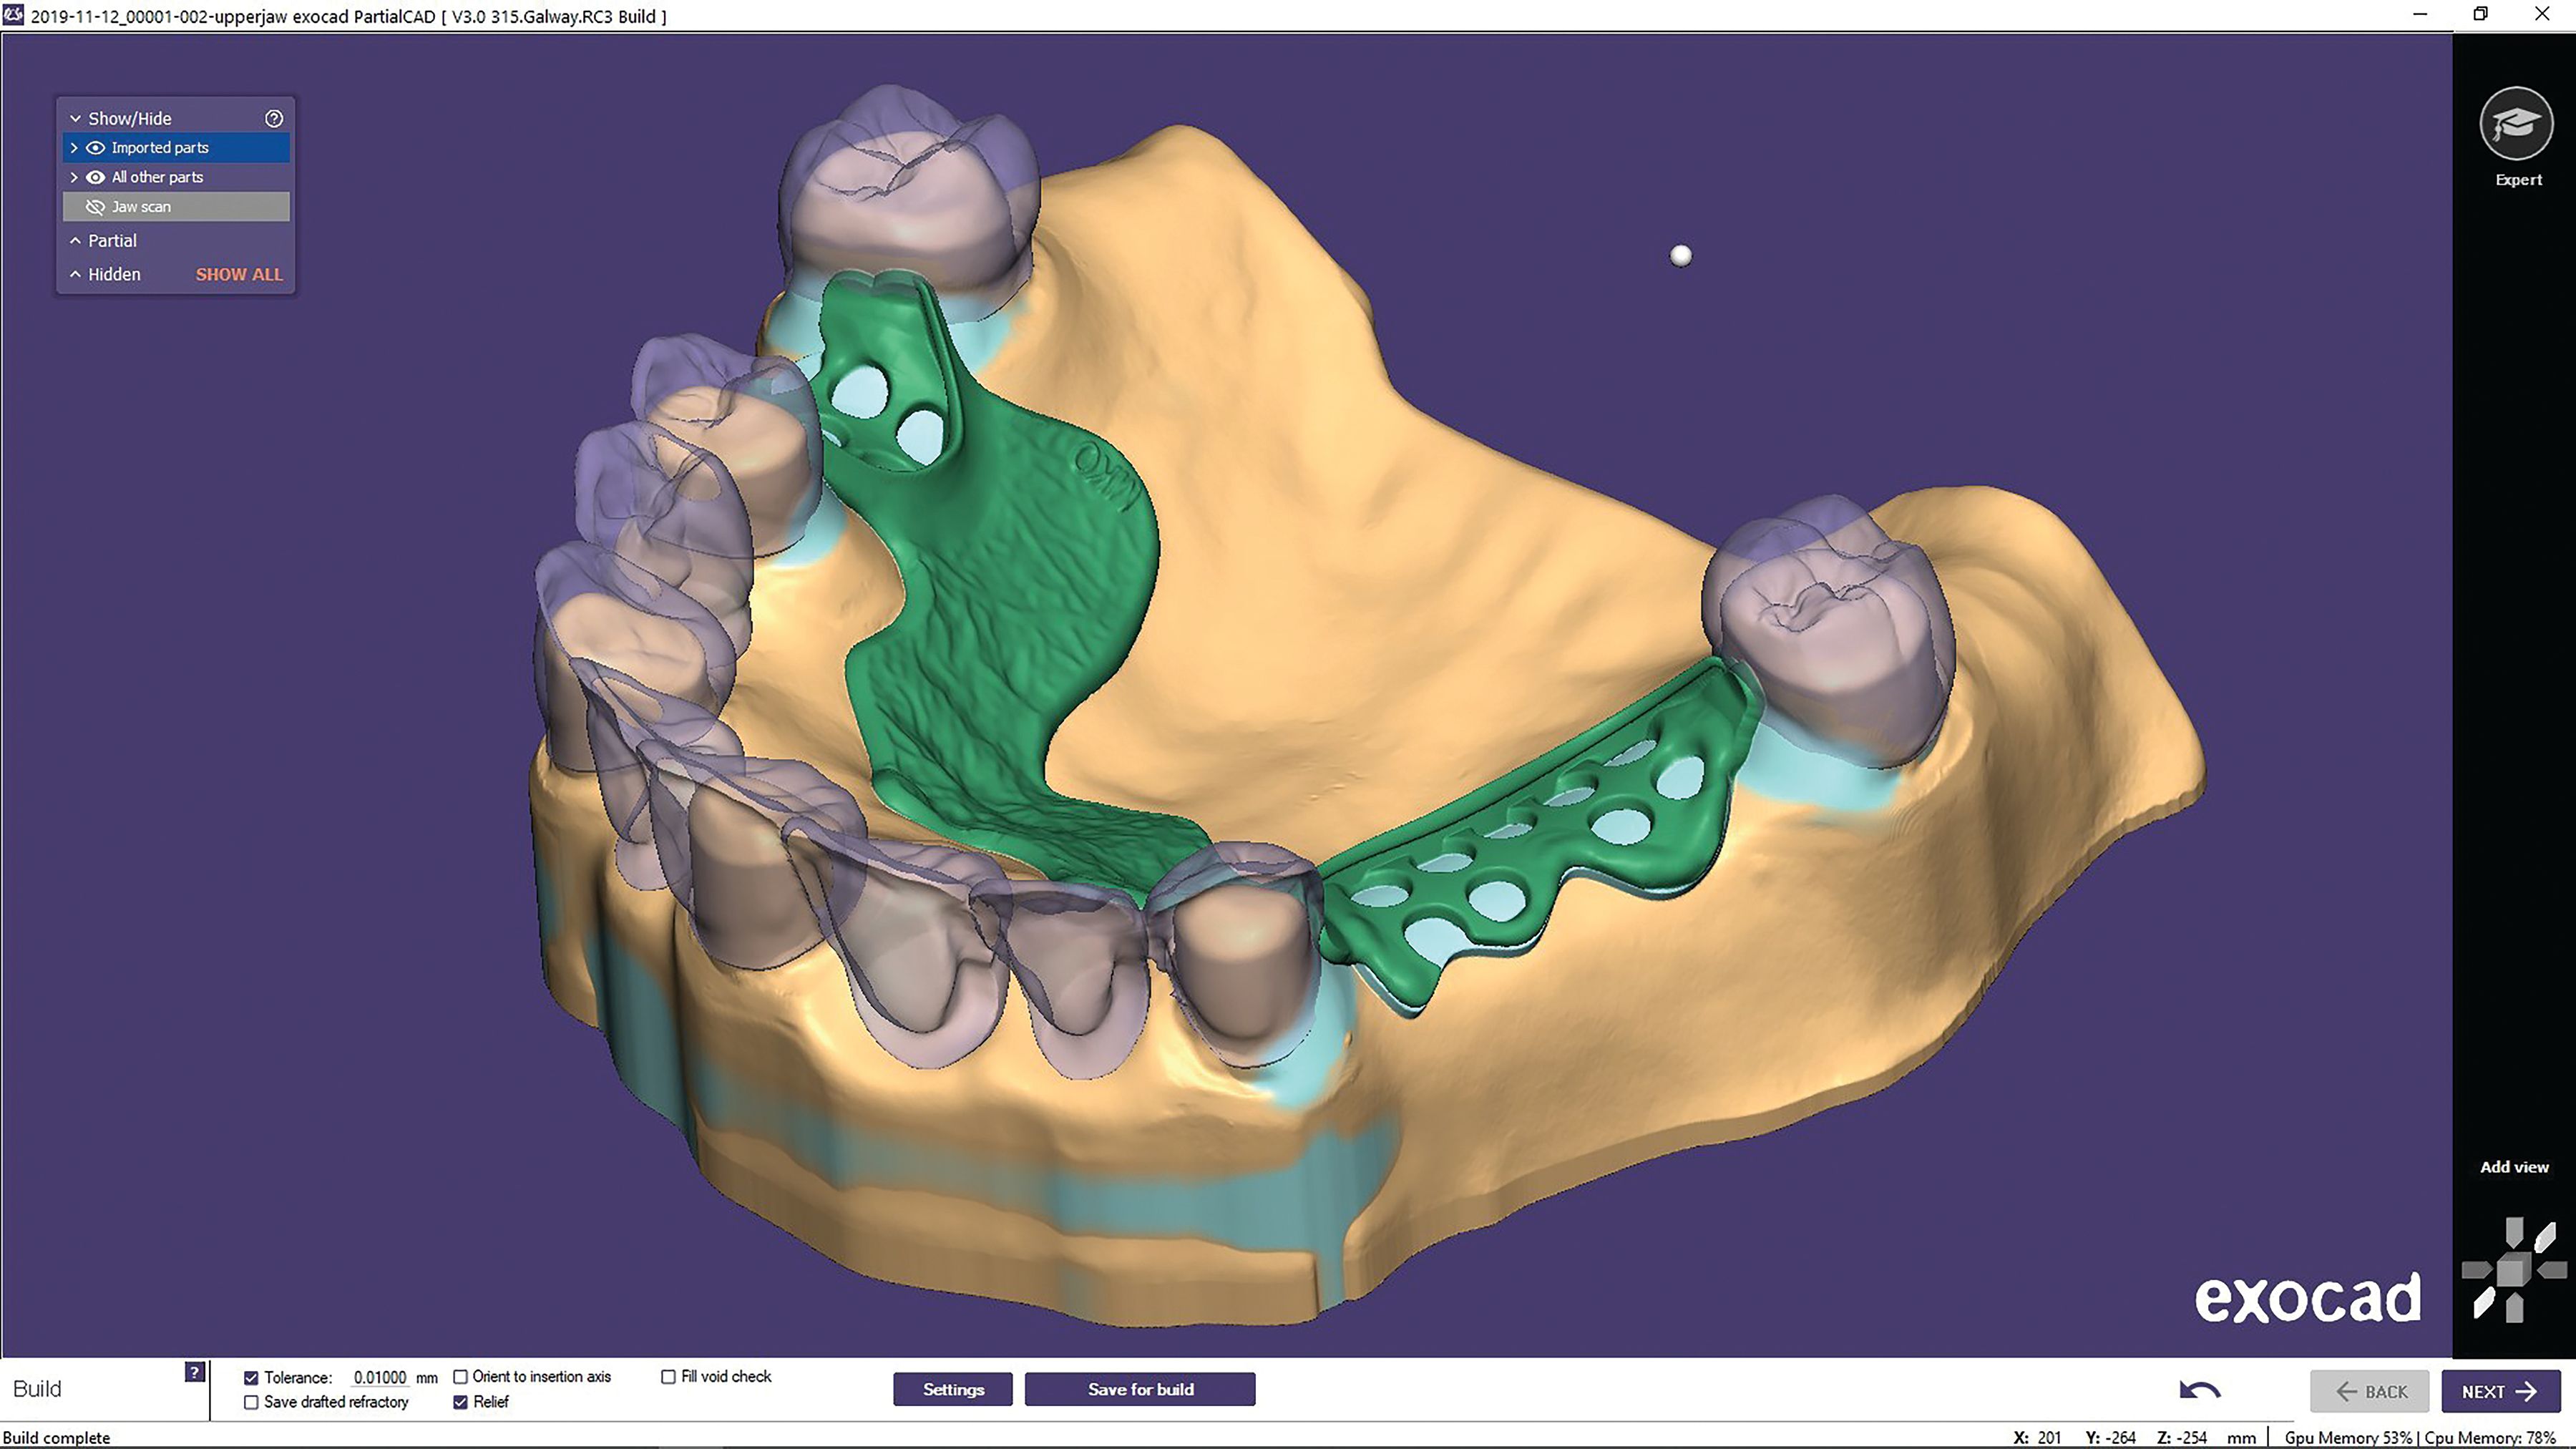Click the Save for build button
The image size is (2576, 1449).
[1140, 1389]
